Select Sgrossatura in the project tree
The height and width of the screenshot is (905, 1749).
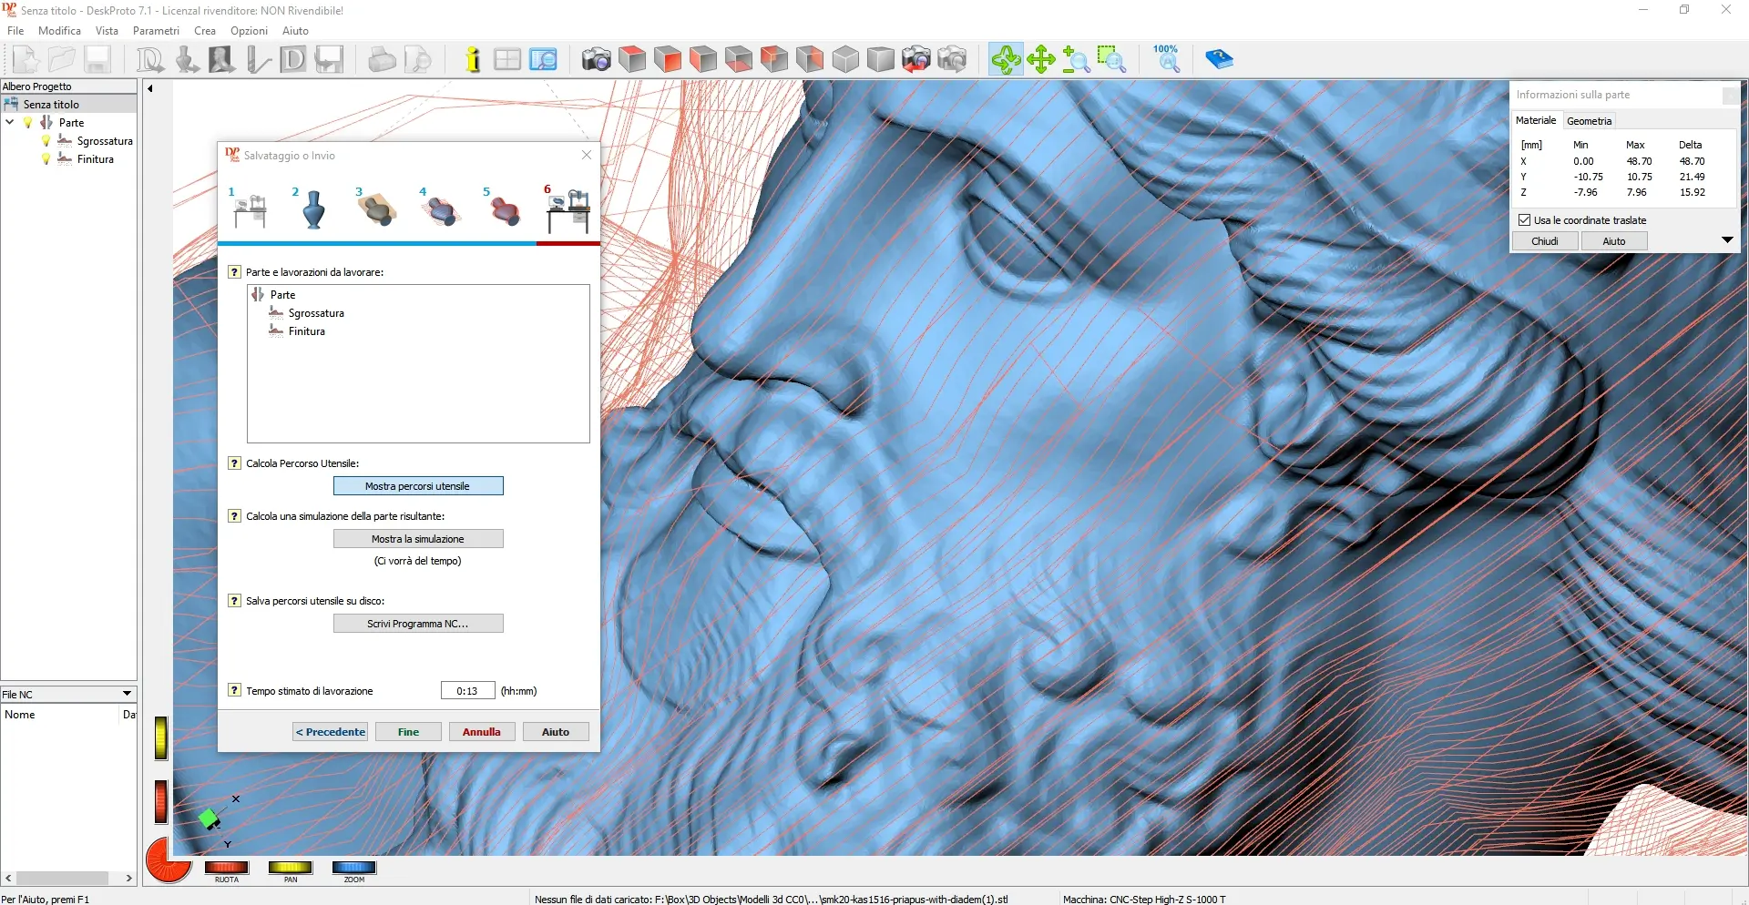(x=105, y=141)
